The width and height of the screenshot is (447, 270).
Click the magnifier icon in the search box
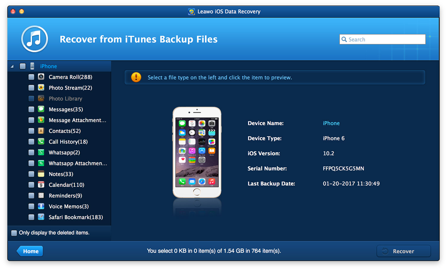[344, 39]
